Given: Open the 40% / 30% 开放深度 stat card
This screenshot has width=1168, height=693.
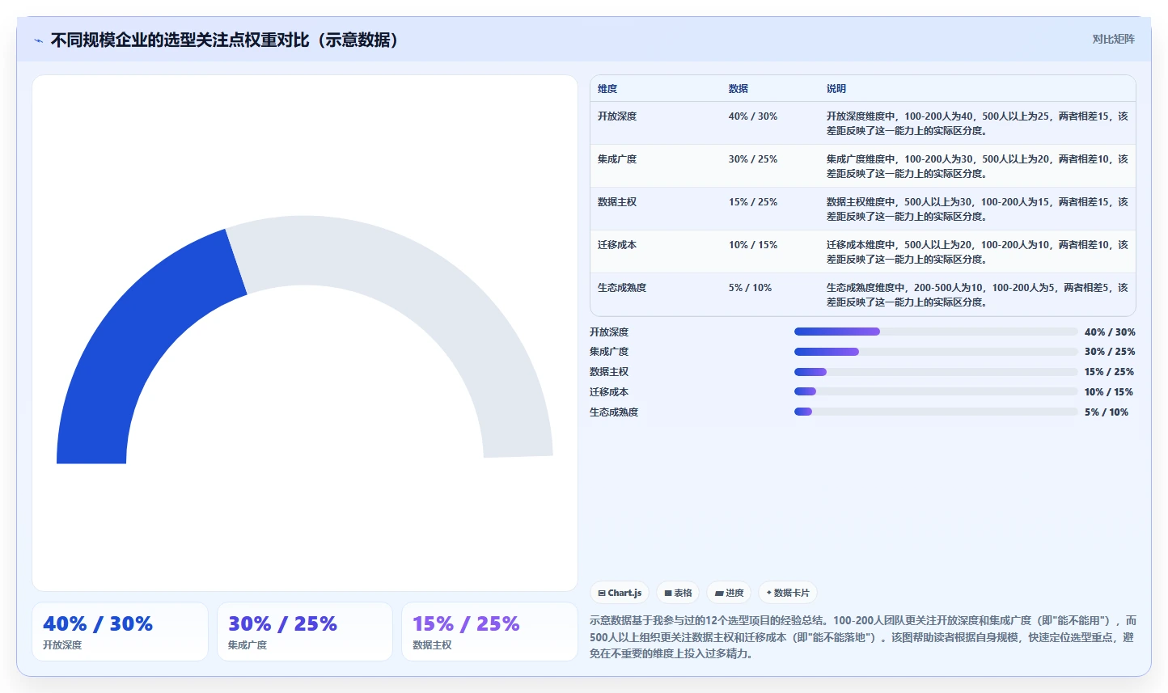Looking at the screenshot, I should [x=121, y=632].
